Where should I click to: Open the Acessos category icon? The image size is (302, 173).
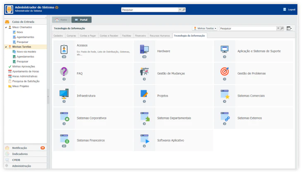pos(64,50)
